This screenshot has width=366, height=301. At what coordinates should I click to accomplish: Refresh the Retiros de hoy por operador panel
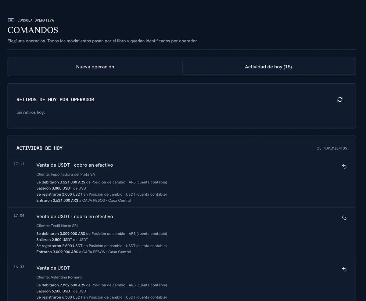(340, 100)
